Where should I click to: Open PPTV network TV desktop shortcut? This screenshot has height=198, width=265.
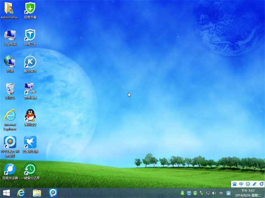(x=10, y=142)
